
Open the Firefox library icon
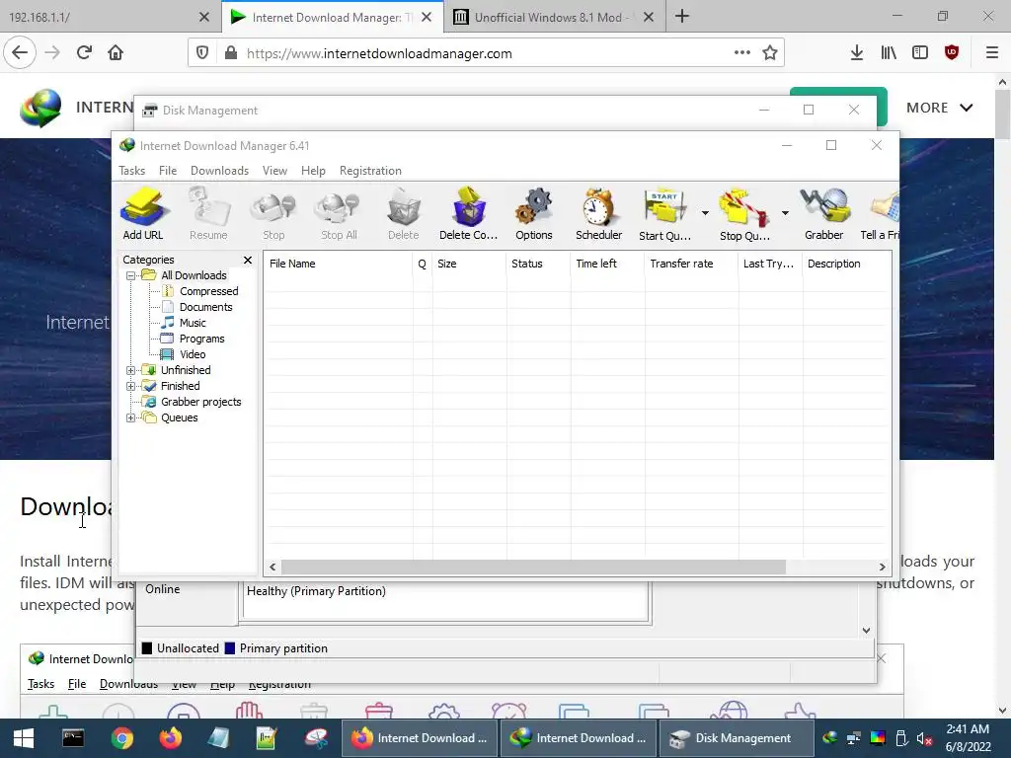pos(889,53)
